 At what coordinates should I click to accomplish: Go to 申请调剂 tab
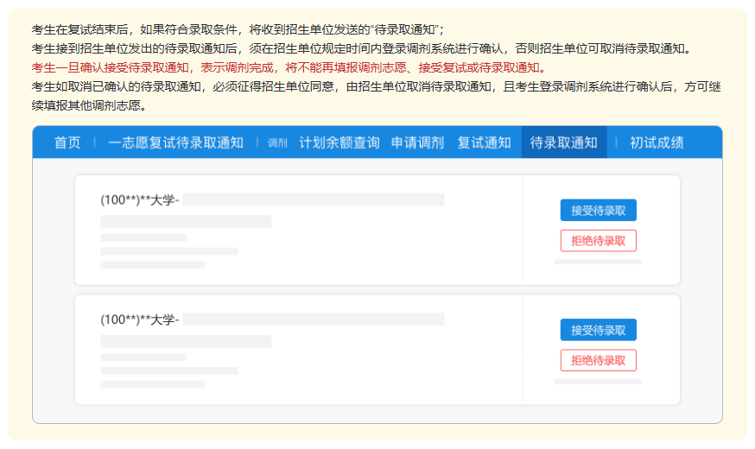pos(417,142)
